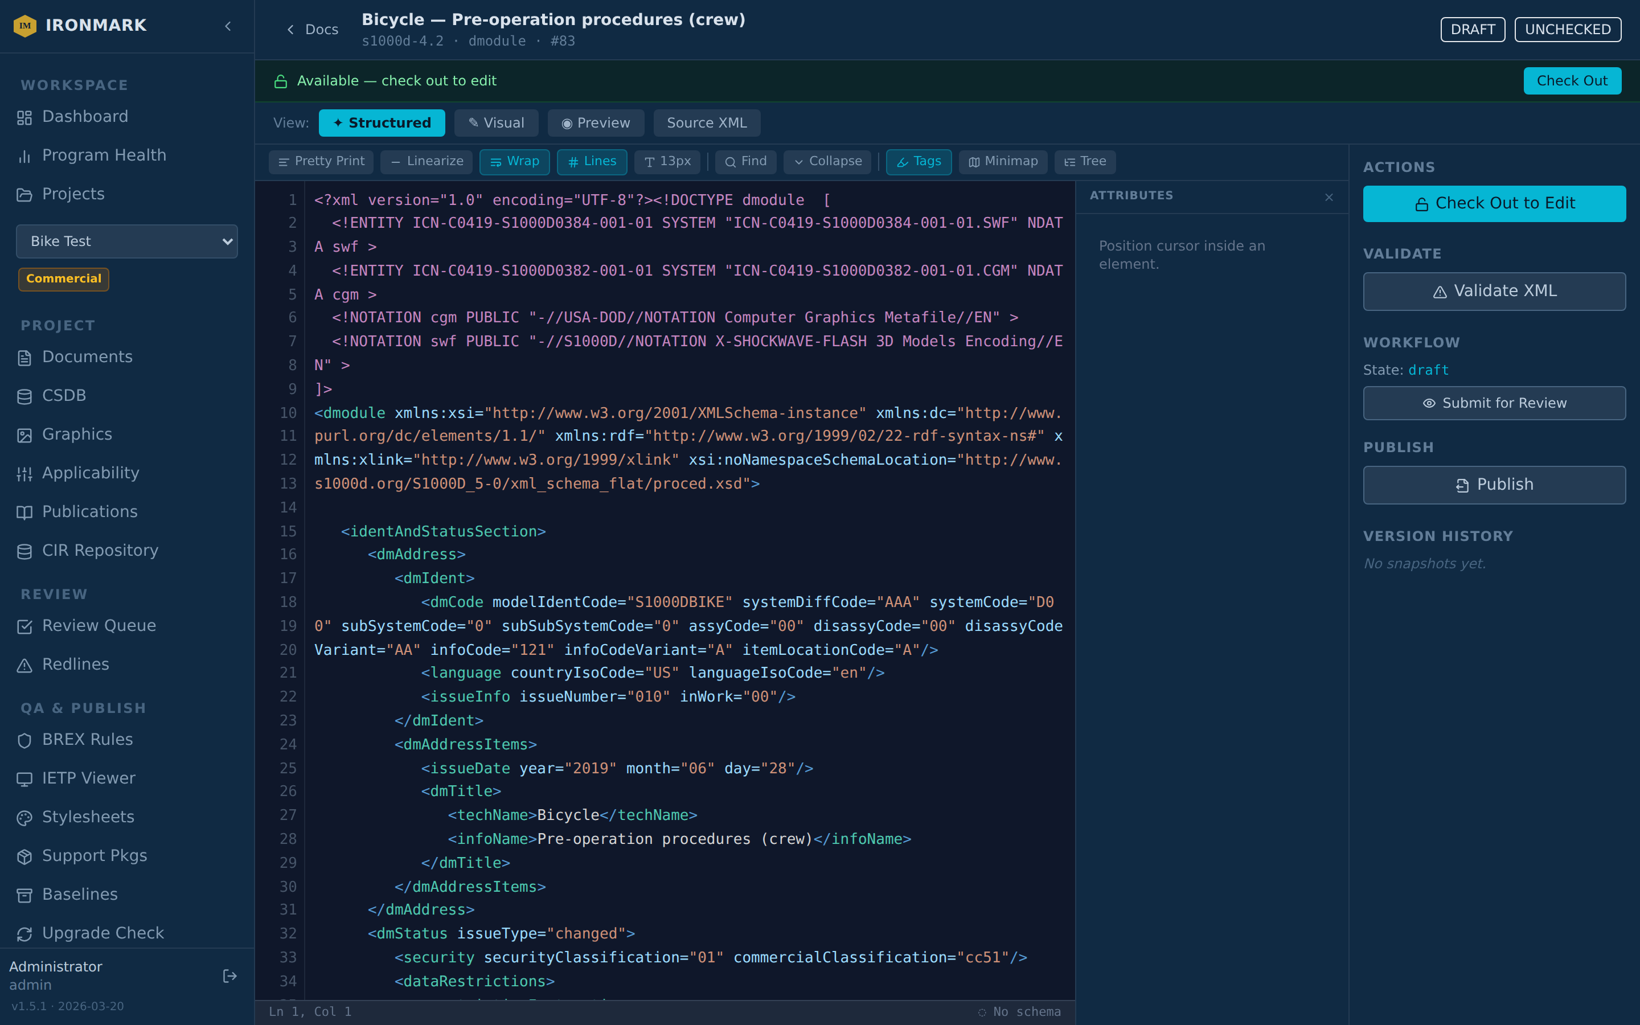Screen dimensions: 1640x1025
Task: Go back to Docs
Action: tap(313, 29)
